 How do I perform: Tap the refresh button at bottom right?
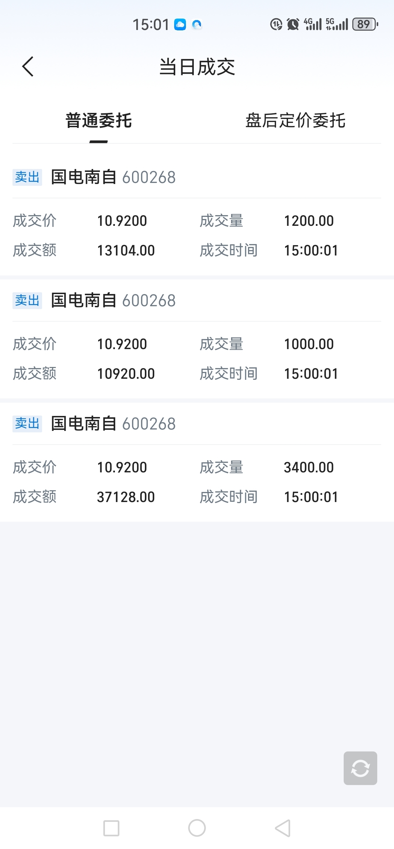(x=360, y=768)
